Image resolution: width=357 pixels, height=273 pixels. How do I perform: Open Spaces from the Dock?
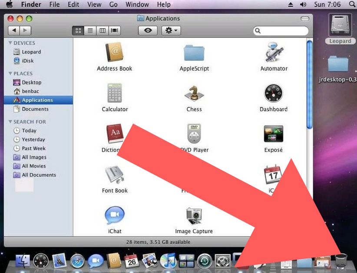click(x=186, y=261)
